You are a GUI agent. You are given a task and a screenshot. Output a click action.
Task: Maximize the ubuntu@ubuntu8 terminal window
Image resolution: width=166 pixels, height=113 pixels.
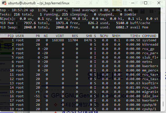146,3
